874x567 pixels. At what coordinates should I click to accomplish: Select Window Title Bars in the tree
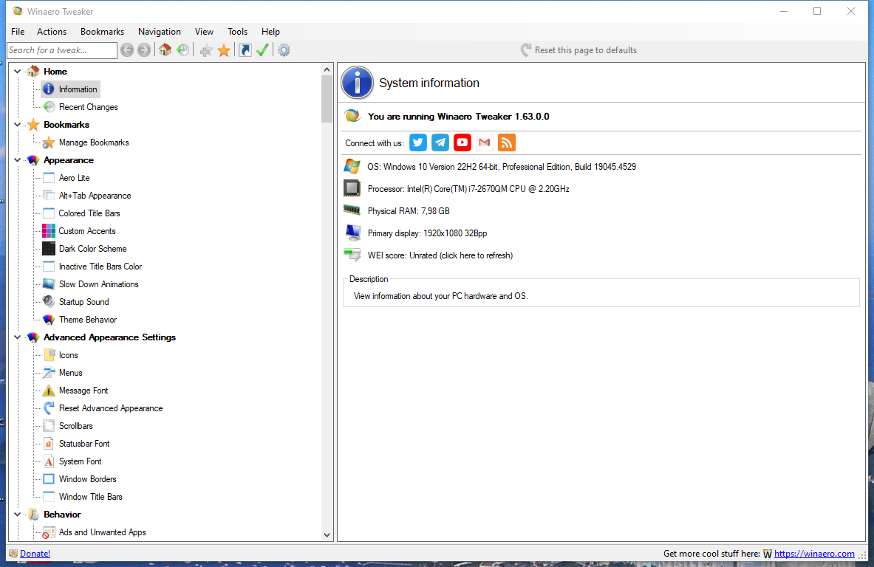[90, 497]
